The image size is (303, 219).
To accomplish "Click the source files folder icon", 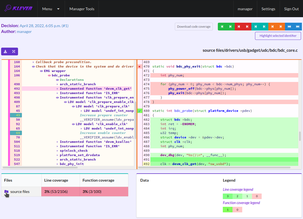I will (6, 192).
